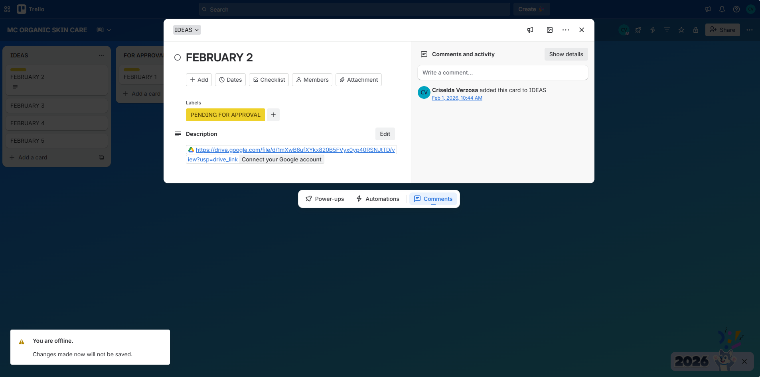Dismiss the 2026 celebration widget
Viewport: 760px width, 377px height.
744,361
